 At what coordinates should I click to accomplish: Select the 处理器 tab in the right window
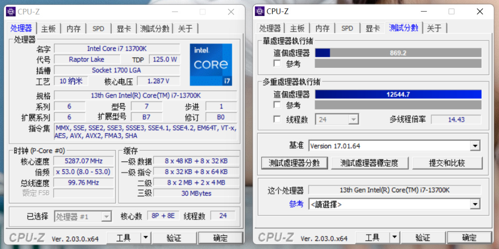tap(270, 28)
